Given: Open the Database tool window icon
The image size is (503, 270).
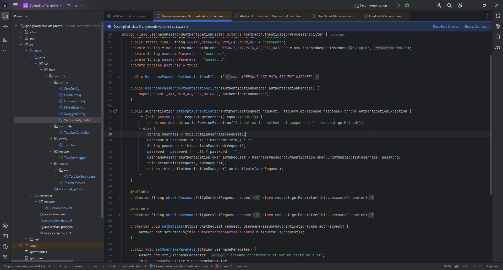Looking at the screenshot, I should tap(498, 37).
